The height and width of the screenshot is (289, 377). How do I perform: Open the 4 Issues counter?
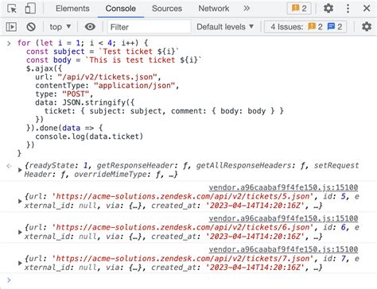pos(305,27)
